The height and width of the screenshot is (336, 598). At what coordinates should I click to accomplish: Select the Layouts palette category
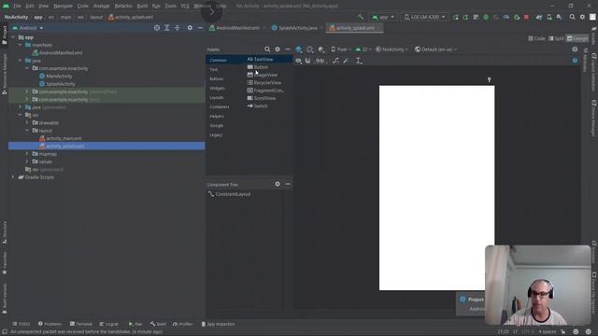(x=217, y=97)
